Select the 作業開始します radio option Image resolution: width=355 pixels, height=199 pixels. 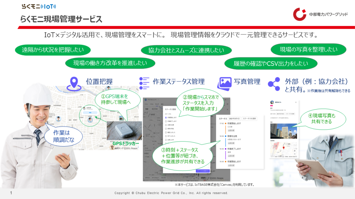[166, 117]
